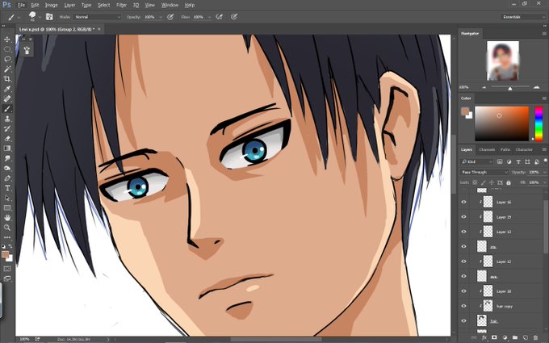Select the Smudge tool

coord(7,158)
